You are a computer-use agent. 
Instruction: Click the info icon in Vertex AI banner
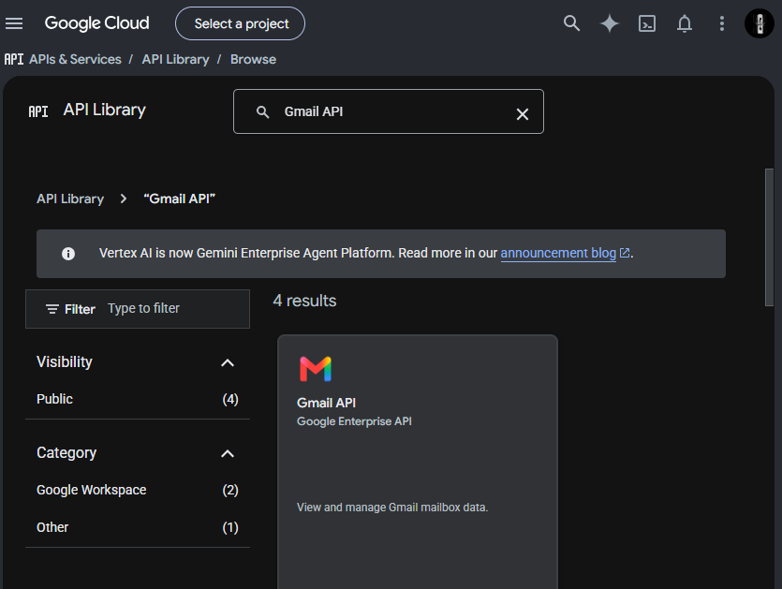pyautogui.click(x=68, y=254)
